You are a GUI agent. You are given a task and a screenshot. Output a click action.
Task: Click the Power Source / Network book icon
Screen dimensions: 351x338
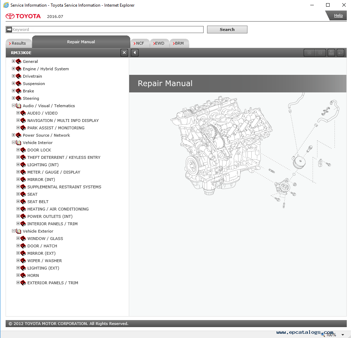(19, 135)
